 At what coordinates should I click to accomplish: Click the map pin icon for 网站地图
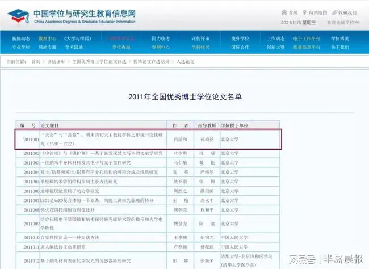(x=304, y=12)
